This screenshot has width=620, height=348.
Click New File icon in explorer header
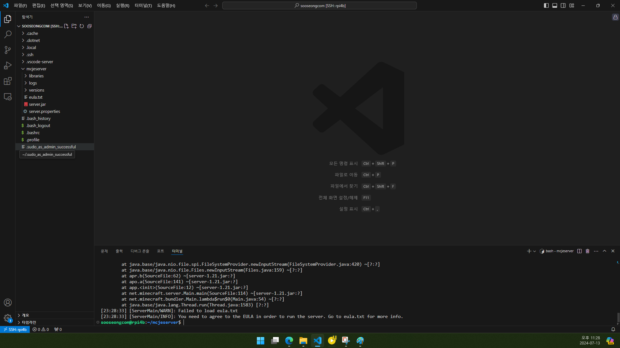pyautogui.click(x=66, y=26)
